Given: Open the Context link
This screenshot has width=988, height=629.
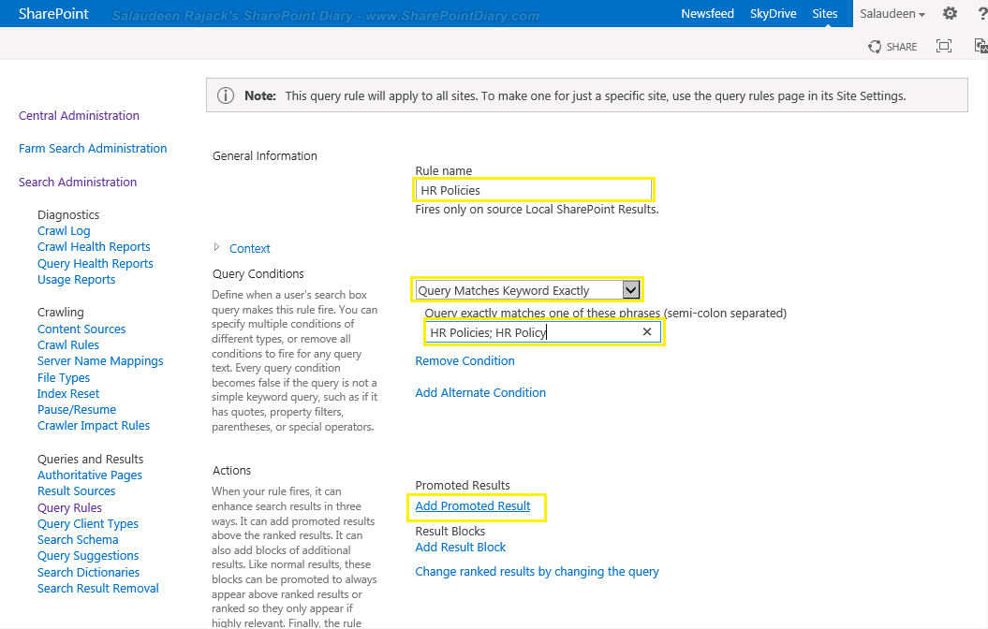Looking at the screenshot, I should [249, 248].
